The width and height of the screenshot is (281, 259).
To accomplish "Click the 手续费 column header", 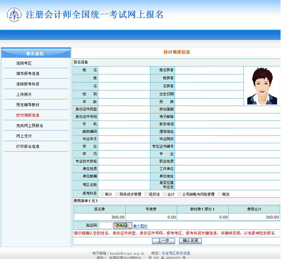I will pos(151,209).
